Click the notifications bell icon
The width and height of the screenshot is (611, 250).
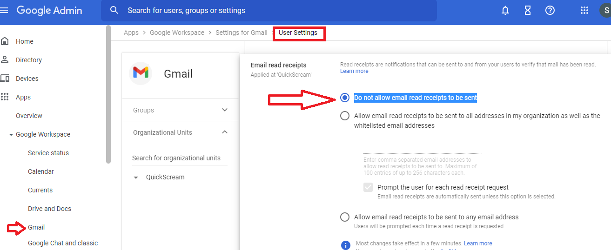(x=505, y=10)
